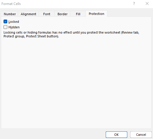Open the Alignment tab

coord(28,14)
